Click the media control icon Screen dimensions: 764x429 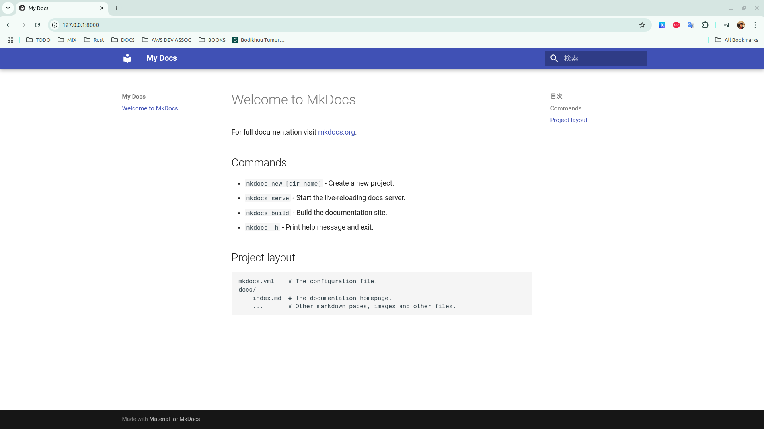[727, 25]
